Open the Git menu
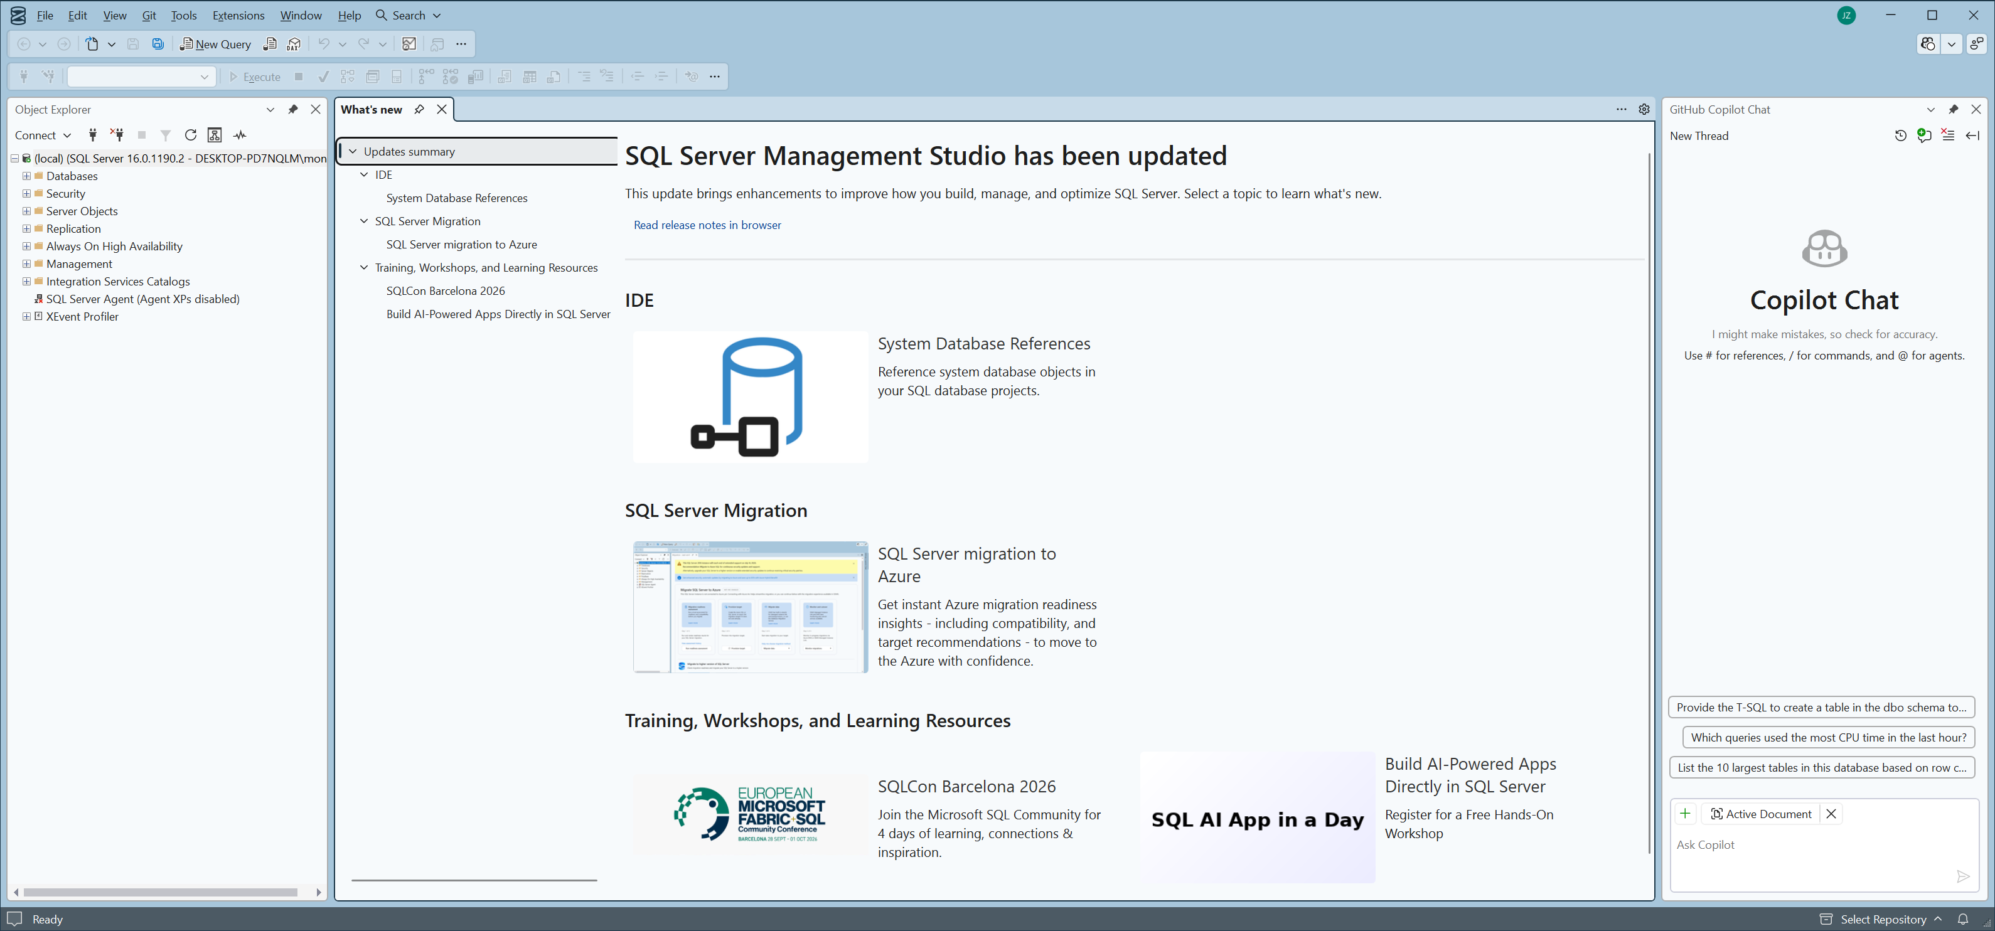This screenshot has width=1995, height=931. pyautogui.click(x=149, y=16)
